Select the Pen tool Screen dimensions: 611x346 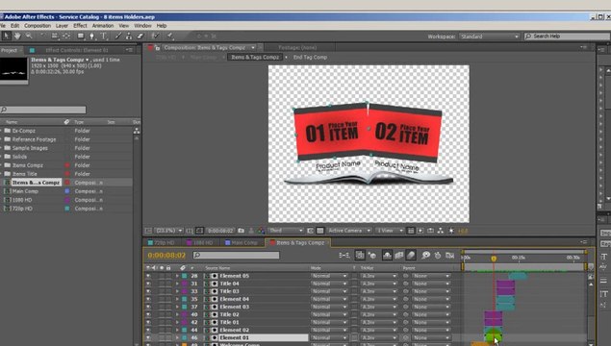click(92, 36)
